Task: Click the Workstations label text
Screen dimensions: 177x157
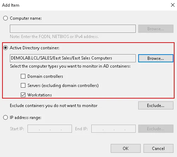Action: (39, 95)
